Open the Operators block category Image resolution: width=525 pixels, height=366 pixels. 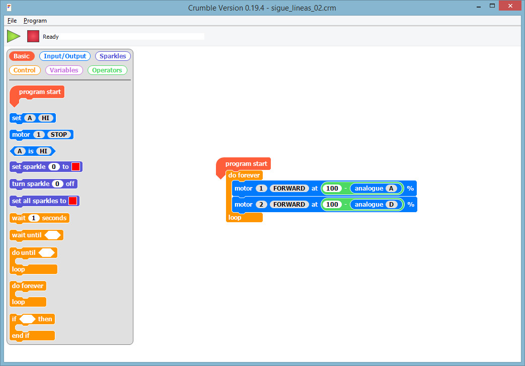(107, 70)
